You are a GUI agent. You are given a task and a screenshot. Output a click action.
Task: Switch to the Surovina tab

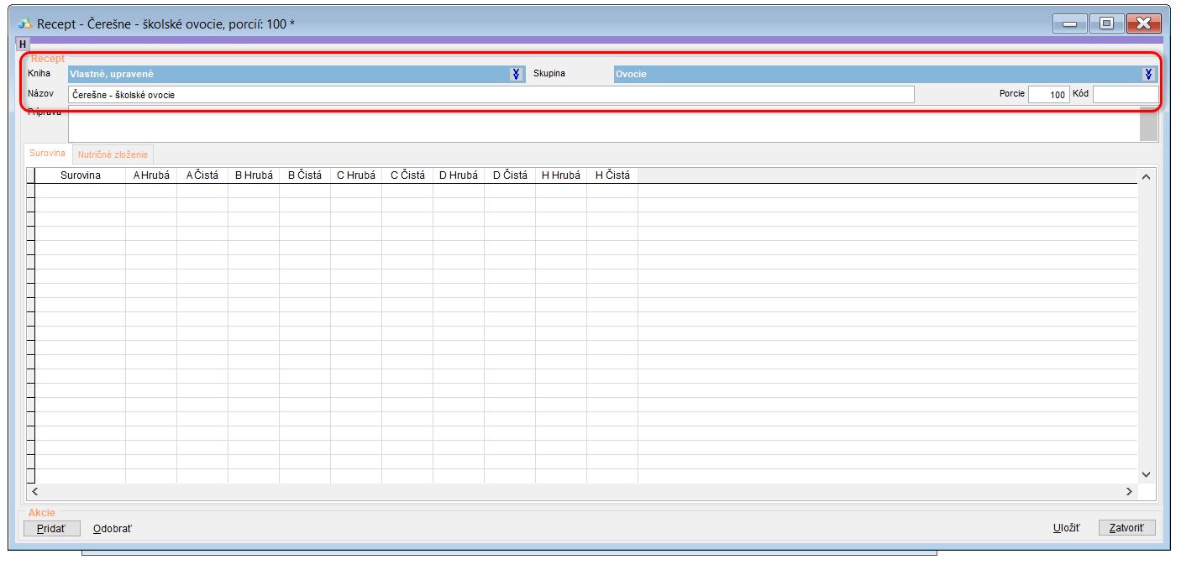pos(47,154)
